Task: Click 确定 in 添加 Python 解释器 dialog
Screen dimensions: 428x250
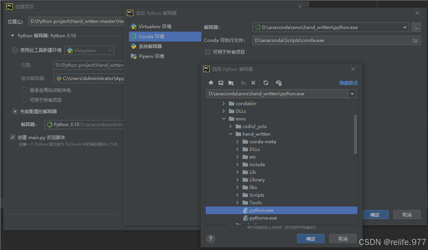Action: (x=375, y=215)
